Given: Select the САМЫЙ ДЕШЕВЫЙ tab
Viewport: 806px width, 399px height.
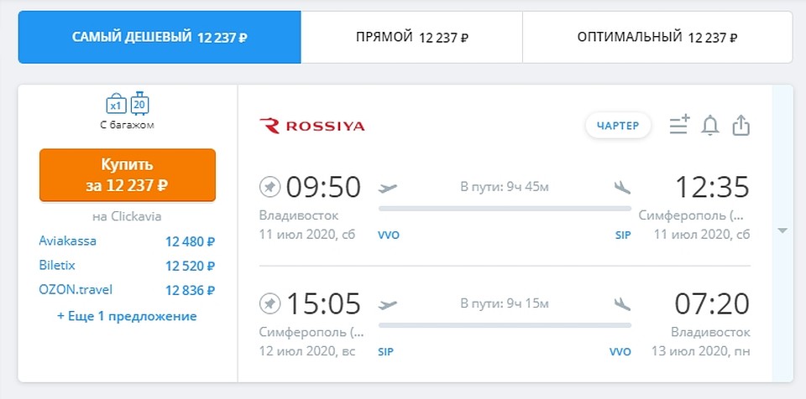Looking at the screenshot, I should (x=160, y=38).
